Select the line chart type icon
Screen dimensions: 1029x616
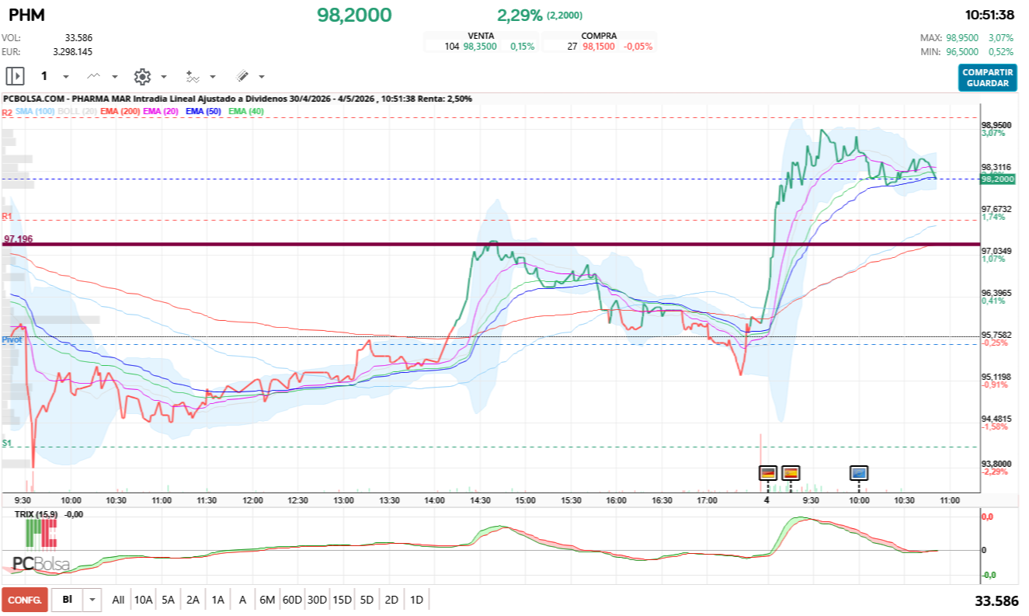tap(94, 76)
